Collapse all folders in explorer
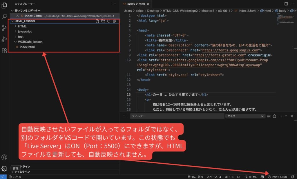This screenshot has width=297, height=179. [x=114, y=21]
